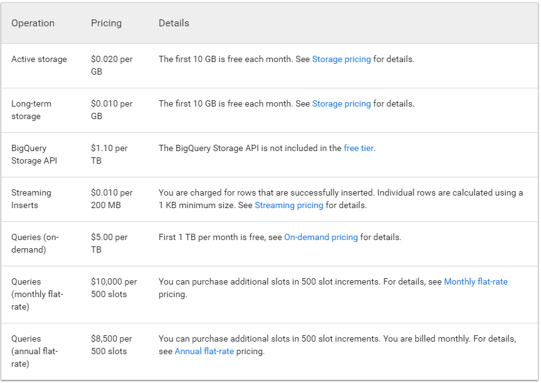Select the $10,000 per 500 slots price

coord(113,288)
